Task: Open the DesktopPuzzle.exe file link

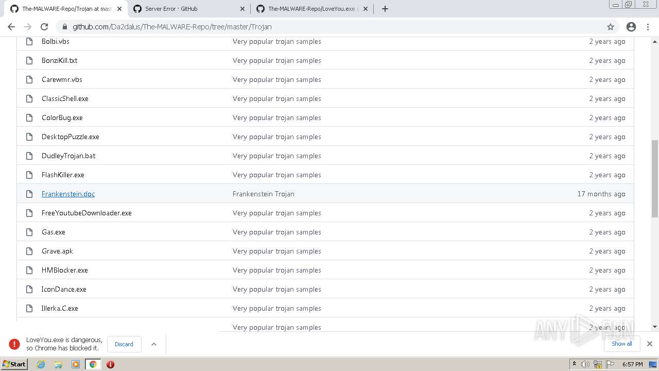Action: point(71,137)
